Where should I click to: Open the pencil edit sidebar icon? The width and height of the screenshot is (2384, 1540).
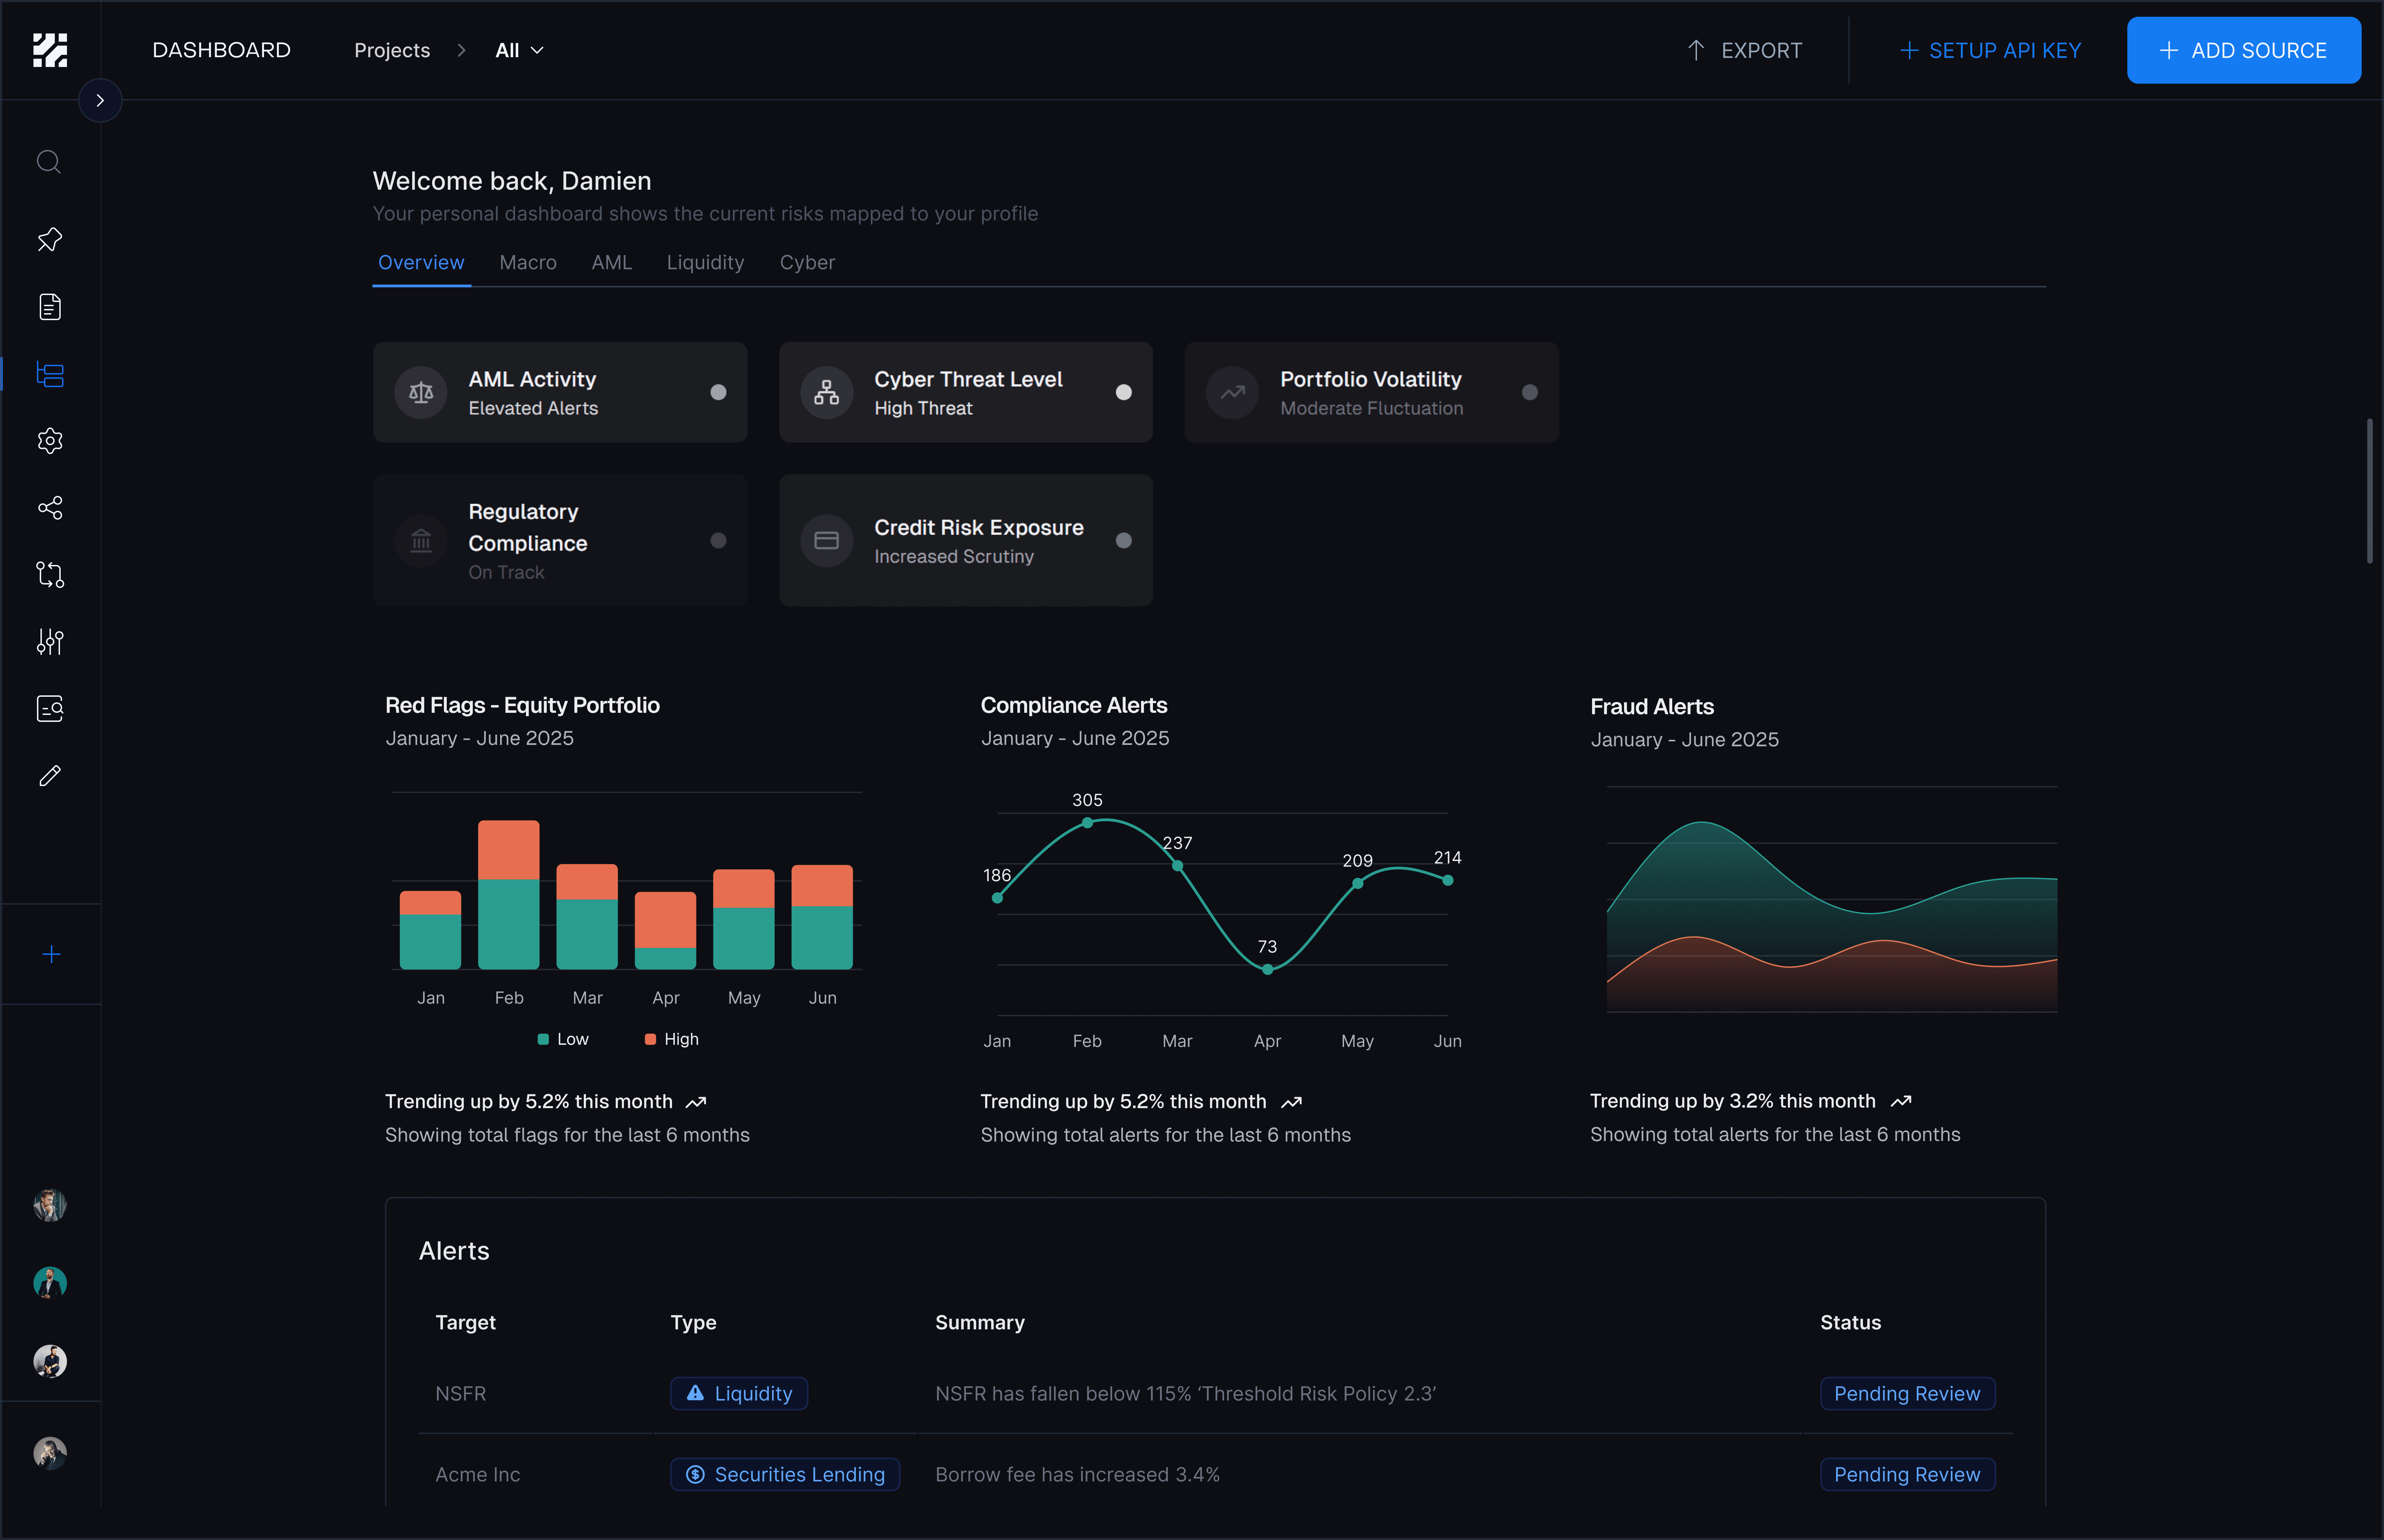click(50, 776)
